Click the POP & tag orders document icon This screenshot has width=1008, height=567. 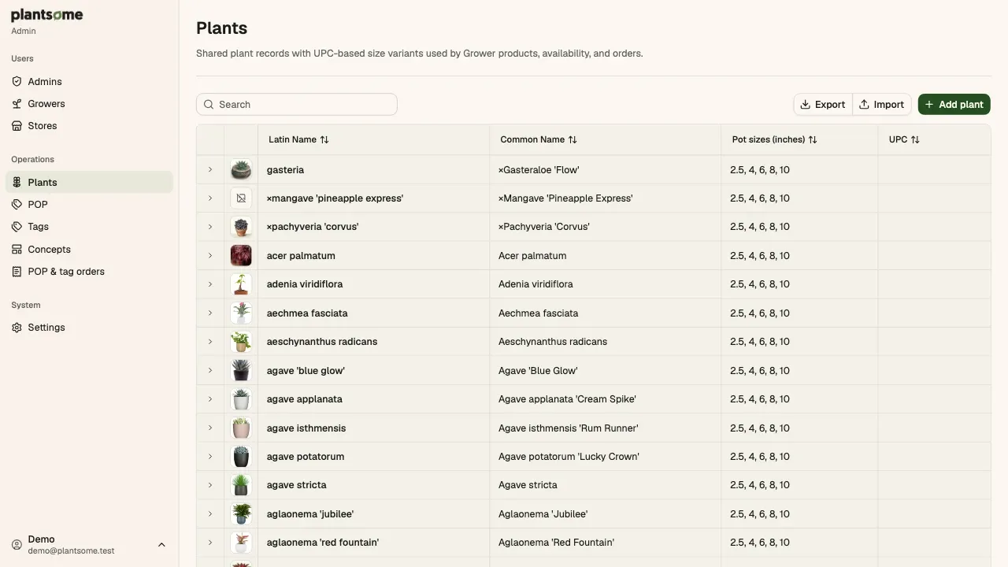[x=17, y=271]
